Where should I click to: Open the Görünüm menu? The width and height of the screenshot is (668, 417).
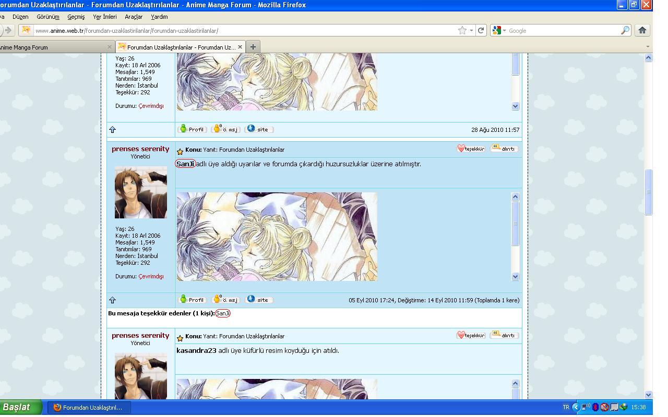[48, 17]
